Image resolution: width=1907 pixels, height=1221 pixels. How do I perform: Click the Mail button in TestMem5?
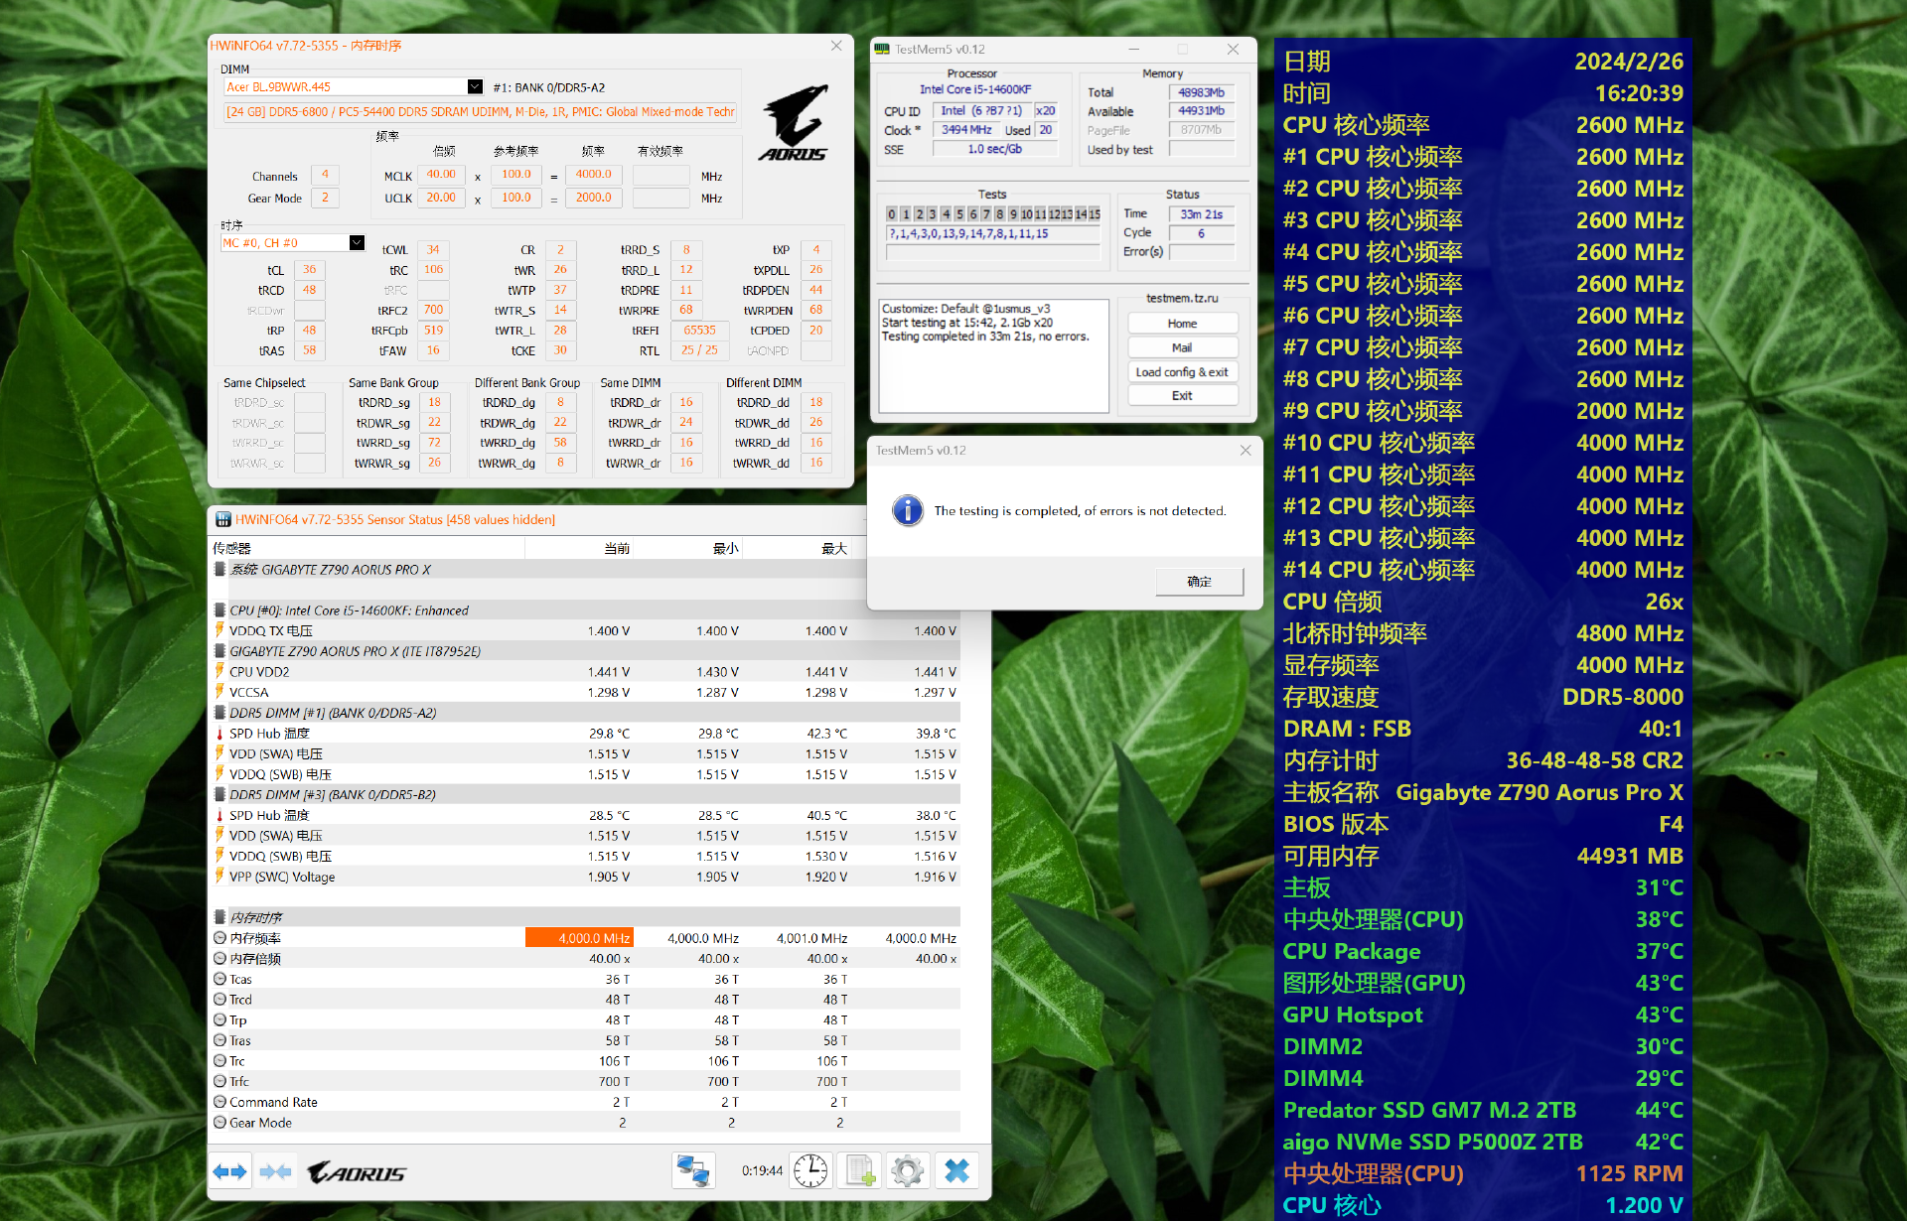1182,347
